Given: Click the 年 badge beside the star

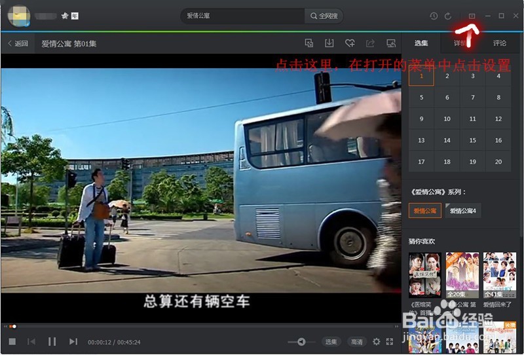Looking at the screenshot, I should point(75,16).
